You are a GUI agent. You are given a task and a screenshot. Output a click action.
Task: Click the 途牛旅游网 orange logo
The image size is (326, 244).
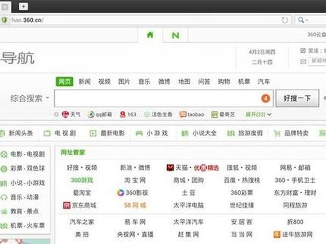pos(277,235)
